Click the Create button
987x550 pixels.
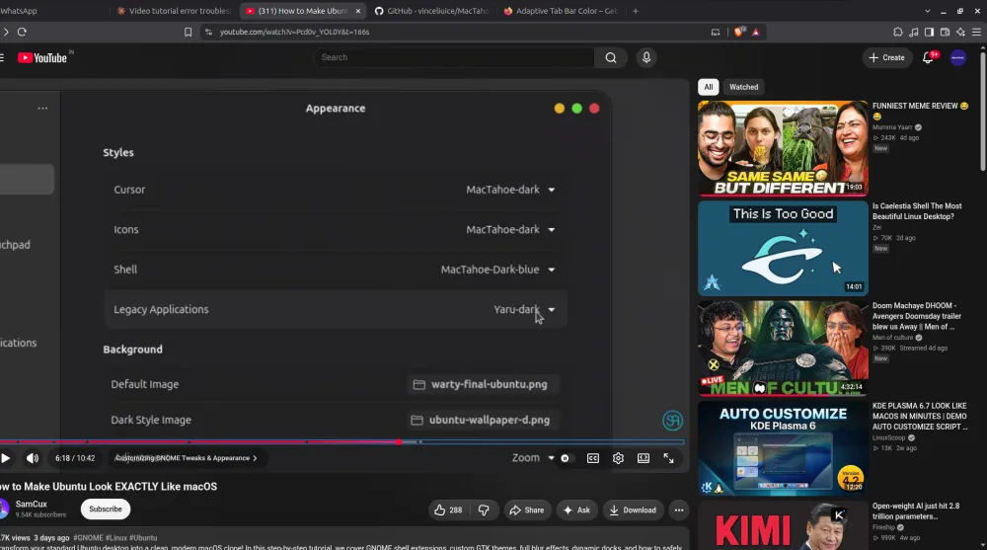pos(886,57)
